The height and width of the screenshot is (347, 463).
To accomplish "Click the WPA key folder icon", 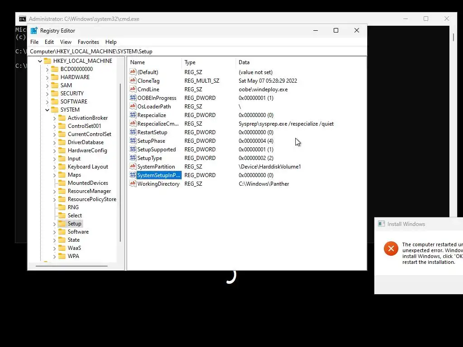I will [61, 256].
